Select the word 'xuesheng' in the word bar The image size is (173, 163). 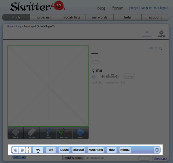pos(95,150)
